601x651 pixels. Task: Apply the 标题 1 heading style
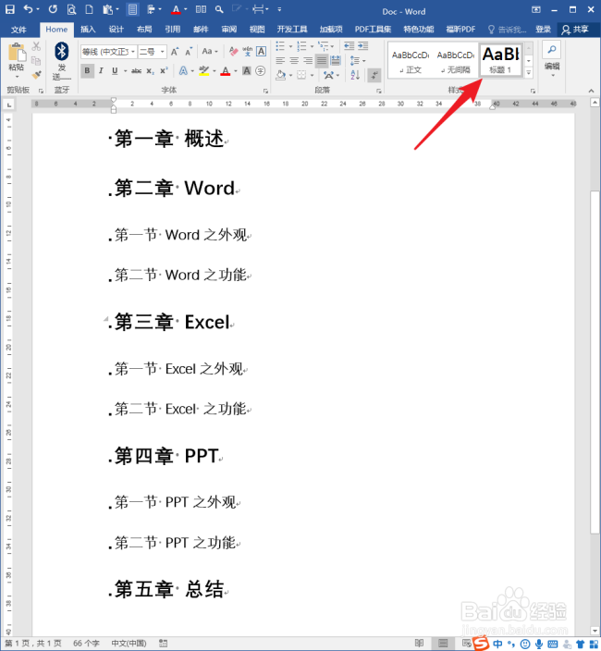coord(501,60)
